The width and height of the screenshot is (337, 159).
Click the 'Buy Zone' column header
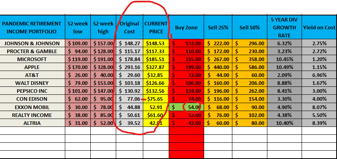click(x=186, y=27)
